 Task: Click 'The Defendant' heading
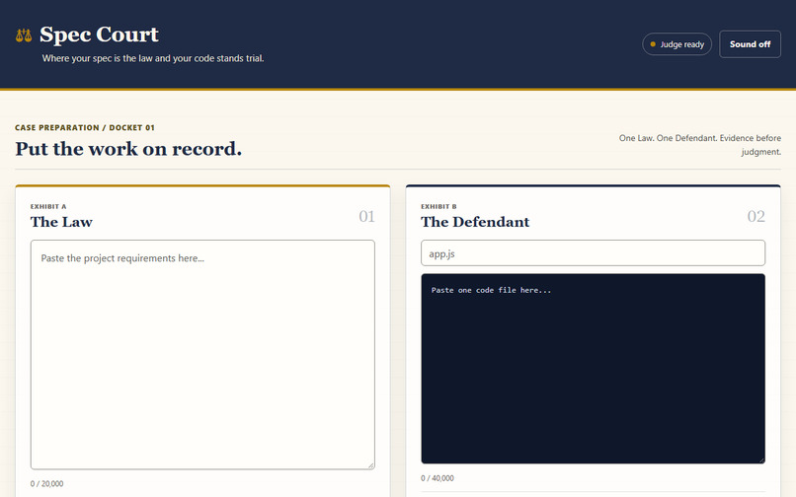click(475, 222)
